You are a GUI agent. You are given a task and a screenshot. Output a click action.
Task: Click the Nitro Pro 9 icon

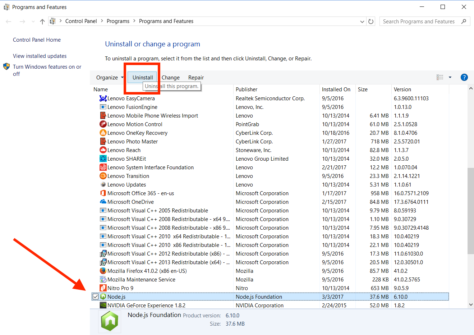click(x=103, y=288)
